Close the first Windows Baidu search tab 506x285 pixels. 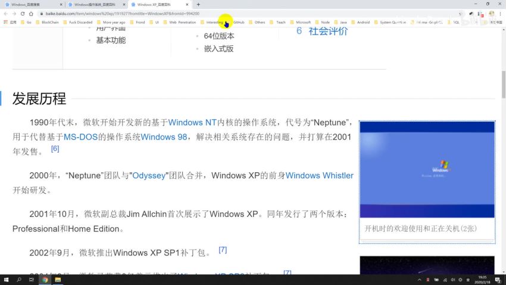[61, 5]
